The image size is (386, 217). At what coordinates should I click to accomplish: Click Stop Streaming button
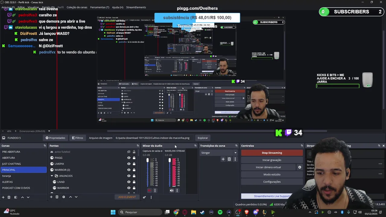coord(272,153)
